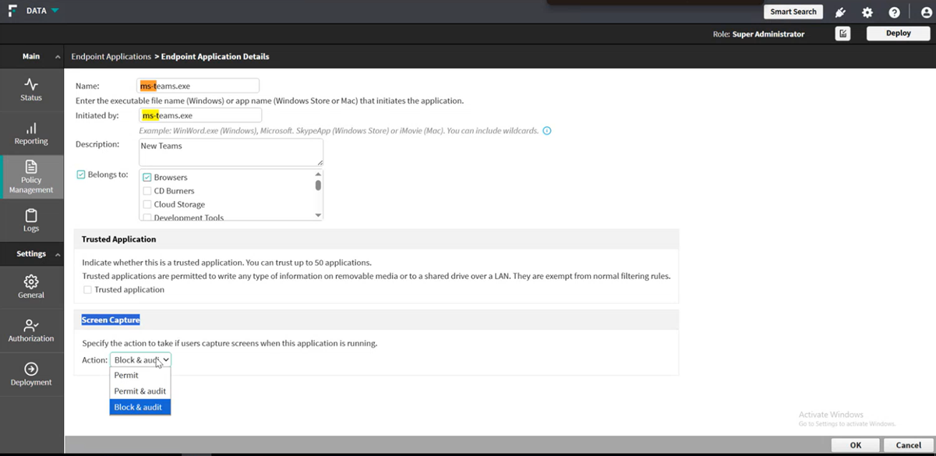Open General settings gear icon
Image resolution: width=936 pixels, height=456 pixels.
31,281
